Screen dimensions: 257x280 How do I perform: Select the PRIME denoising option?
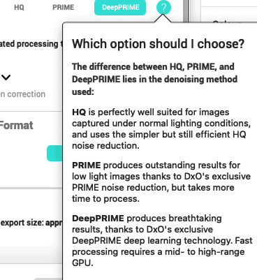(64, 8)
